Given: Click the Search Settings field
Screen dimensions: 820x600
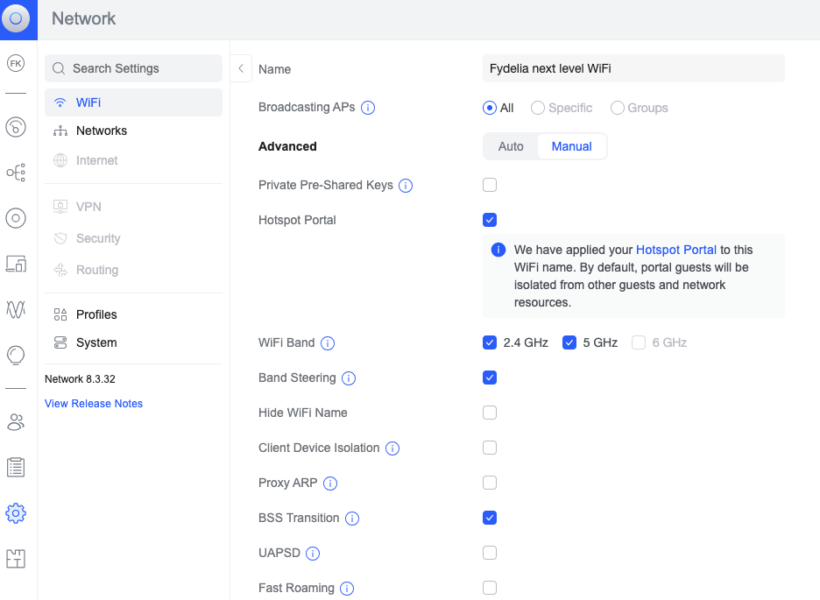Looking at the screenshot, I should point(133,68).
